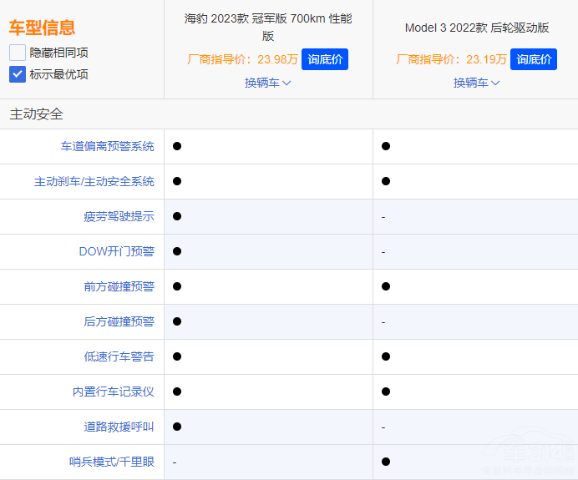The image size is (578, 480).
Task: Click 询底价 button for 海豹 冠军版
Action: click(x=324, y=59)
